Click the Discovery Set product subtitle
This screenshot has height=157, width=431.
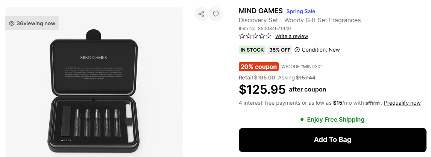(300, 20)
